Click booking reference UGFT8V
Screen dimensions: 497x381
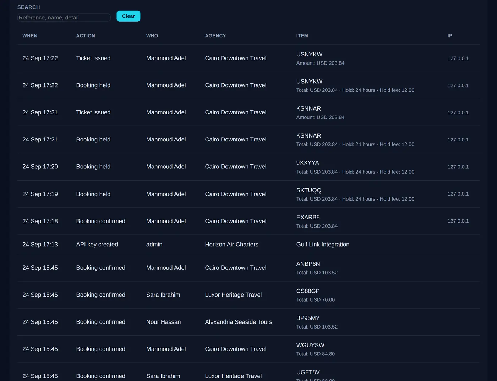point(308,372)
